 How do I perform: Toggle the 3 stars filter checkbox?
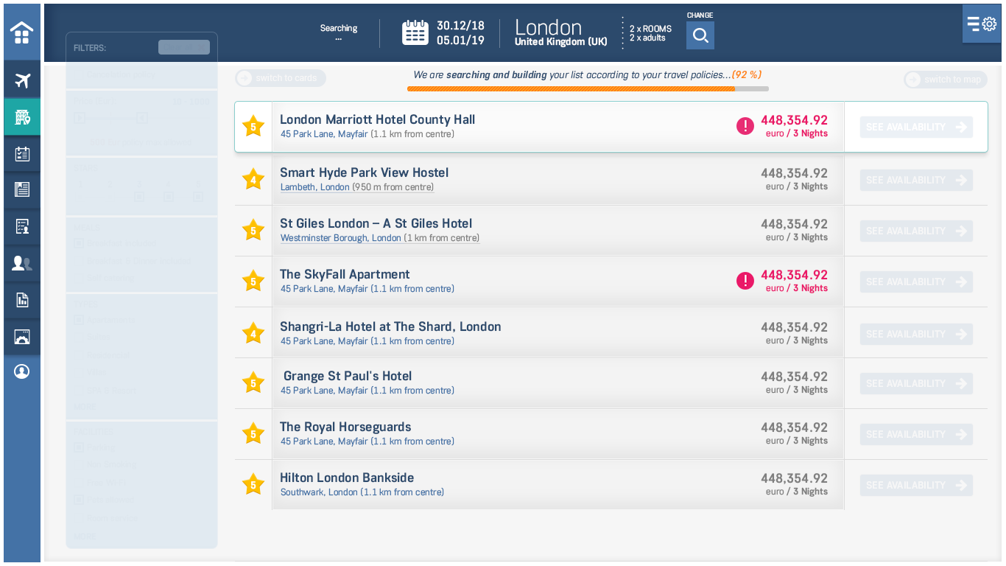coord(139,197)
